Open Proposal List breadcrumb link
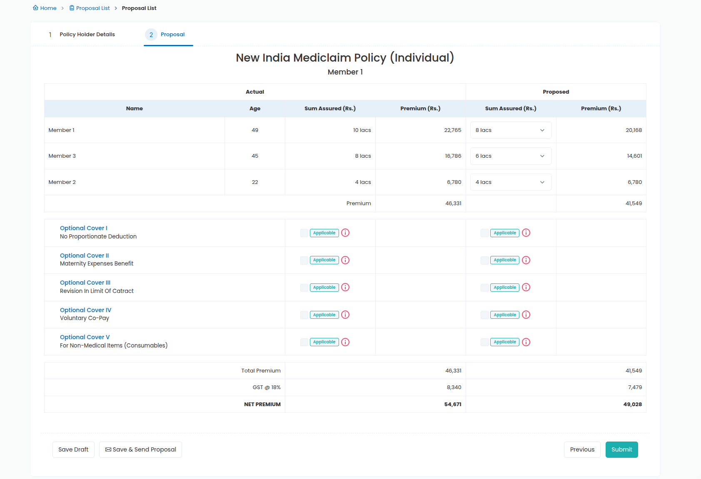 point(90,8)
